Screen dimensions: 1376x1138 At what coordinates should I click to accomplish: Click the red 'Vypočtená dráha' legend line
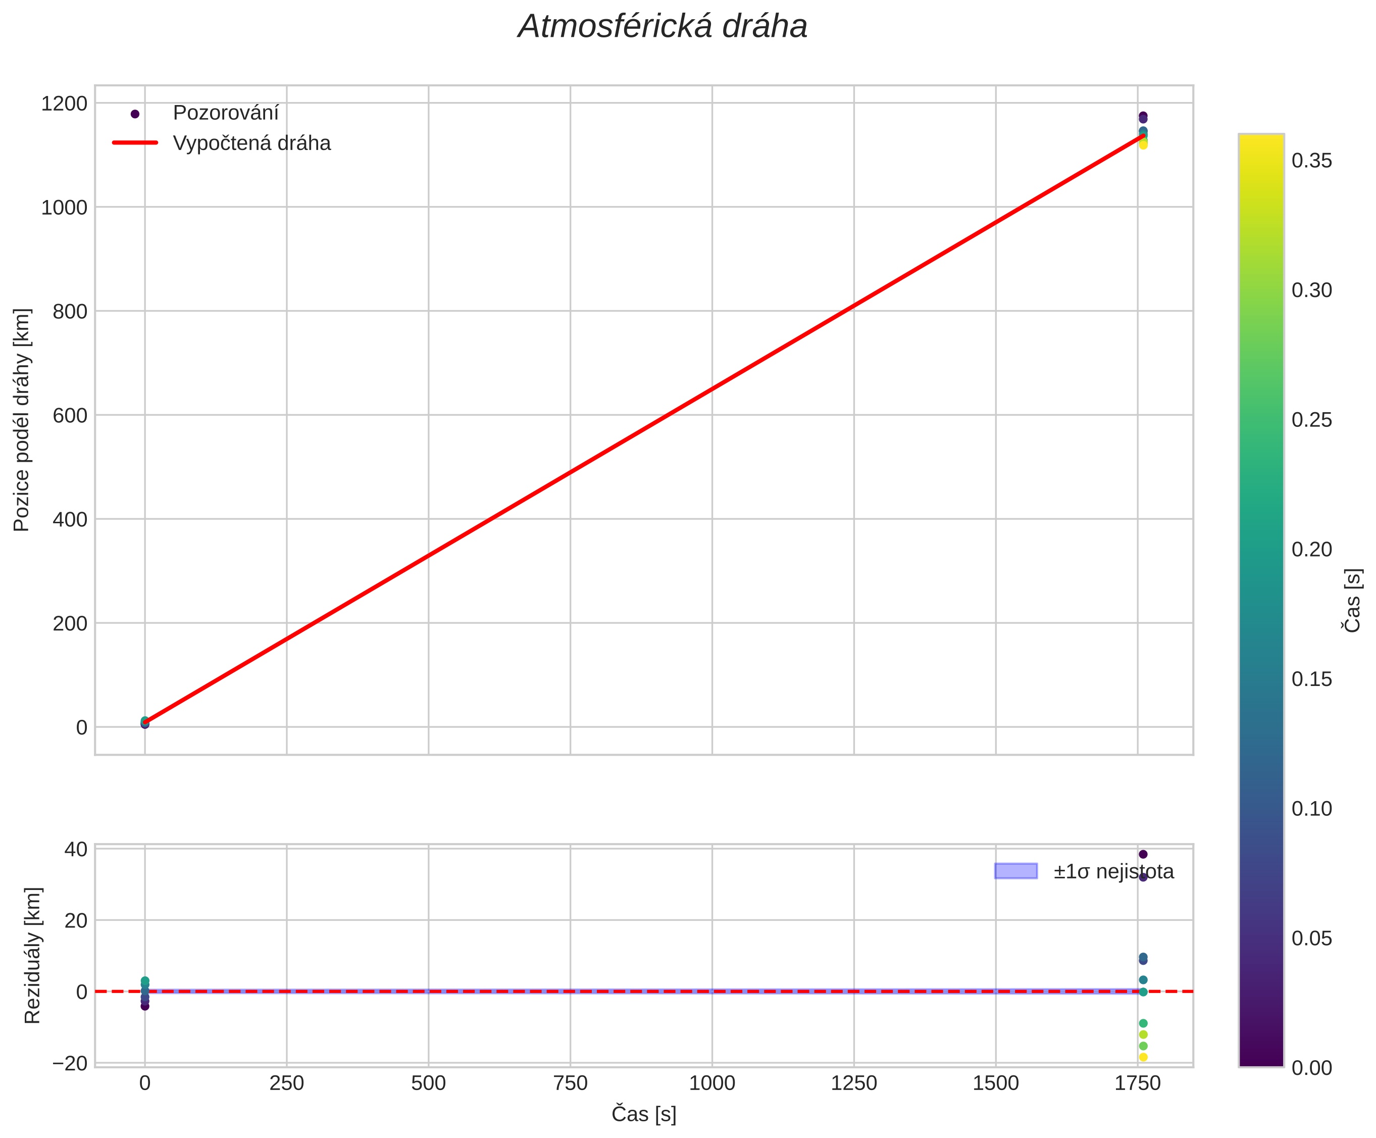point(135,143)
